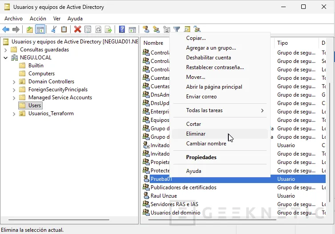Open Propiedades from the context menu
This screenshot has width=335, height=234.
[x=220, y=157]
